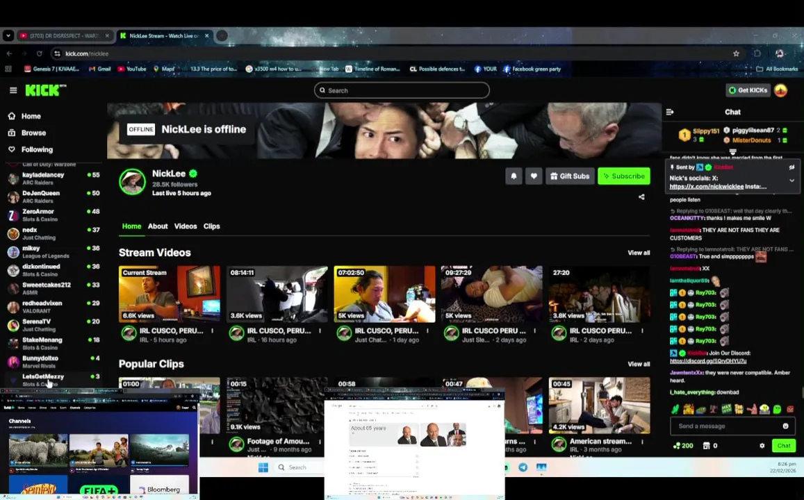Open more options for American stream clip
This screenshot has width=804, height=500.
point(642,442)
